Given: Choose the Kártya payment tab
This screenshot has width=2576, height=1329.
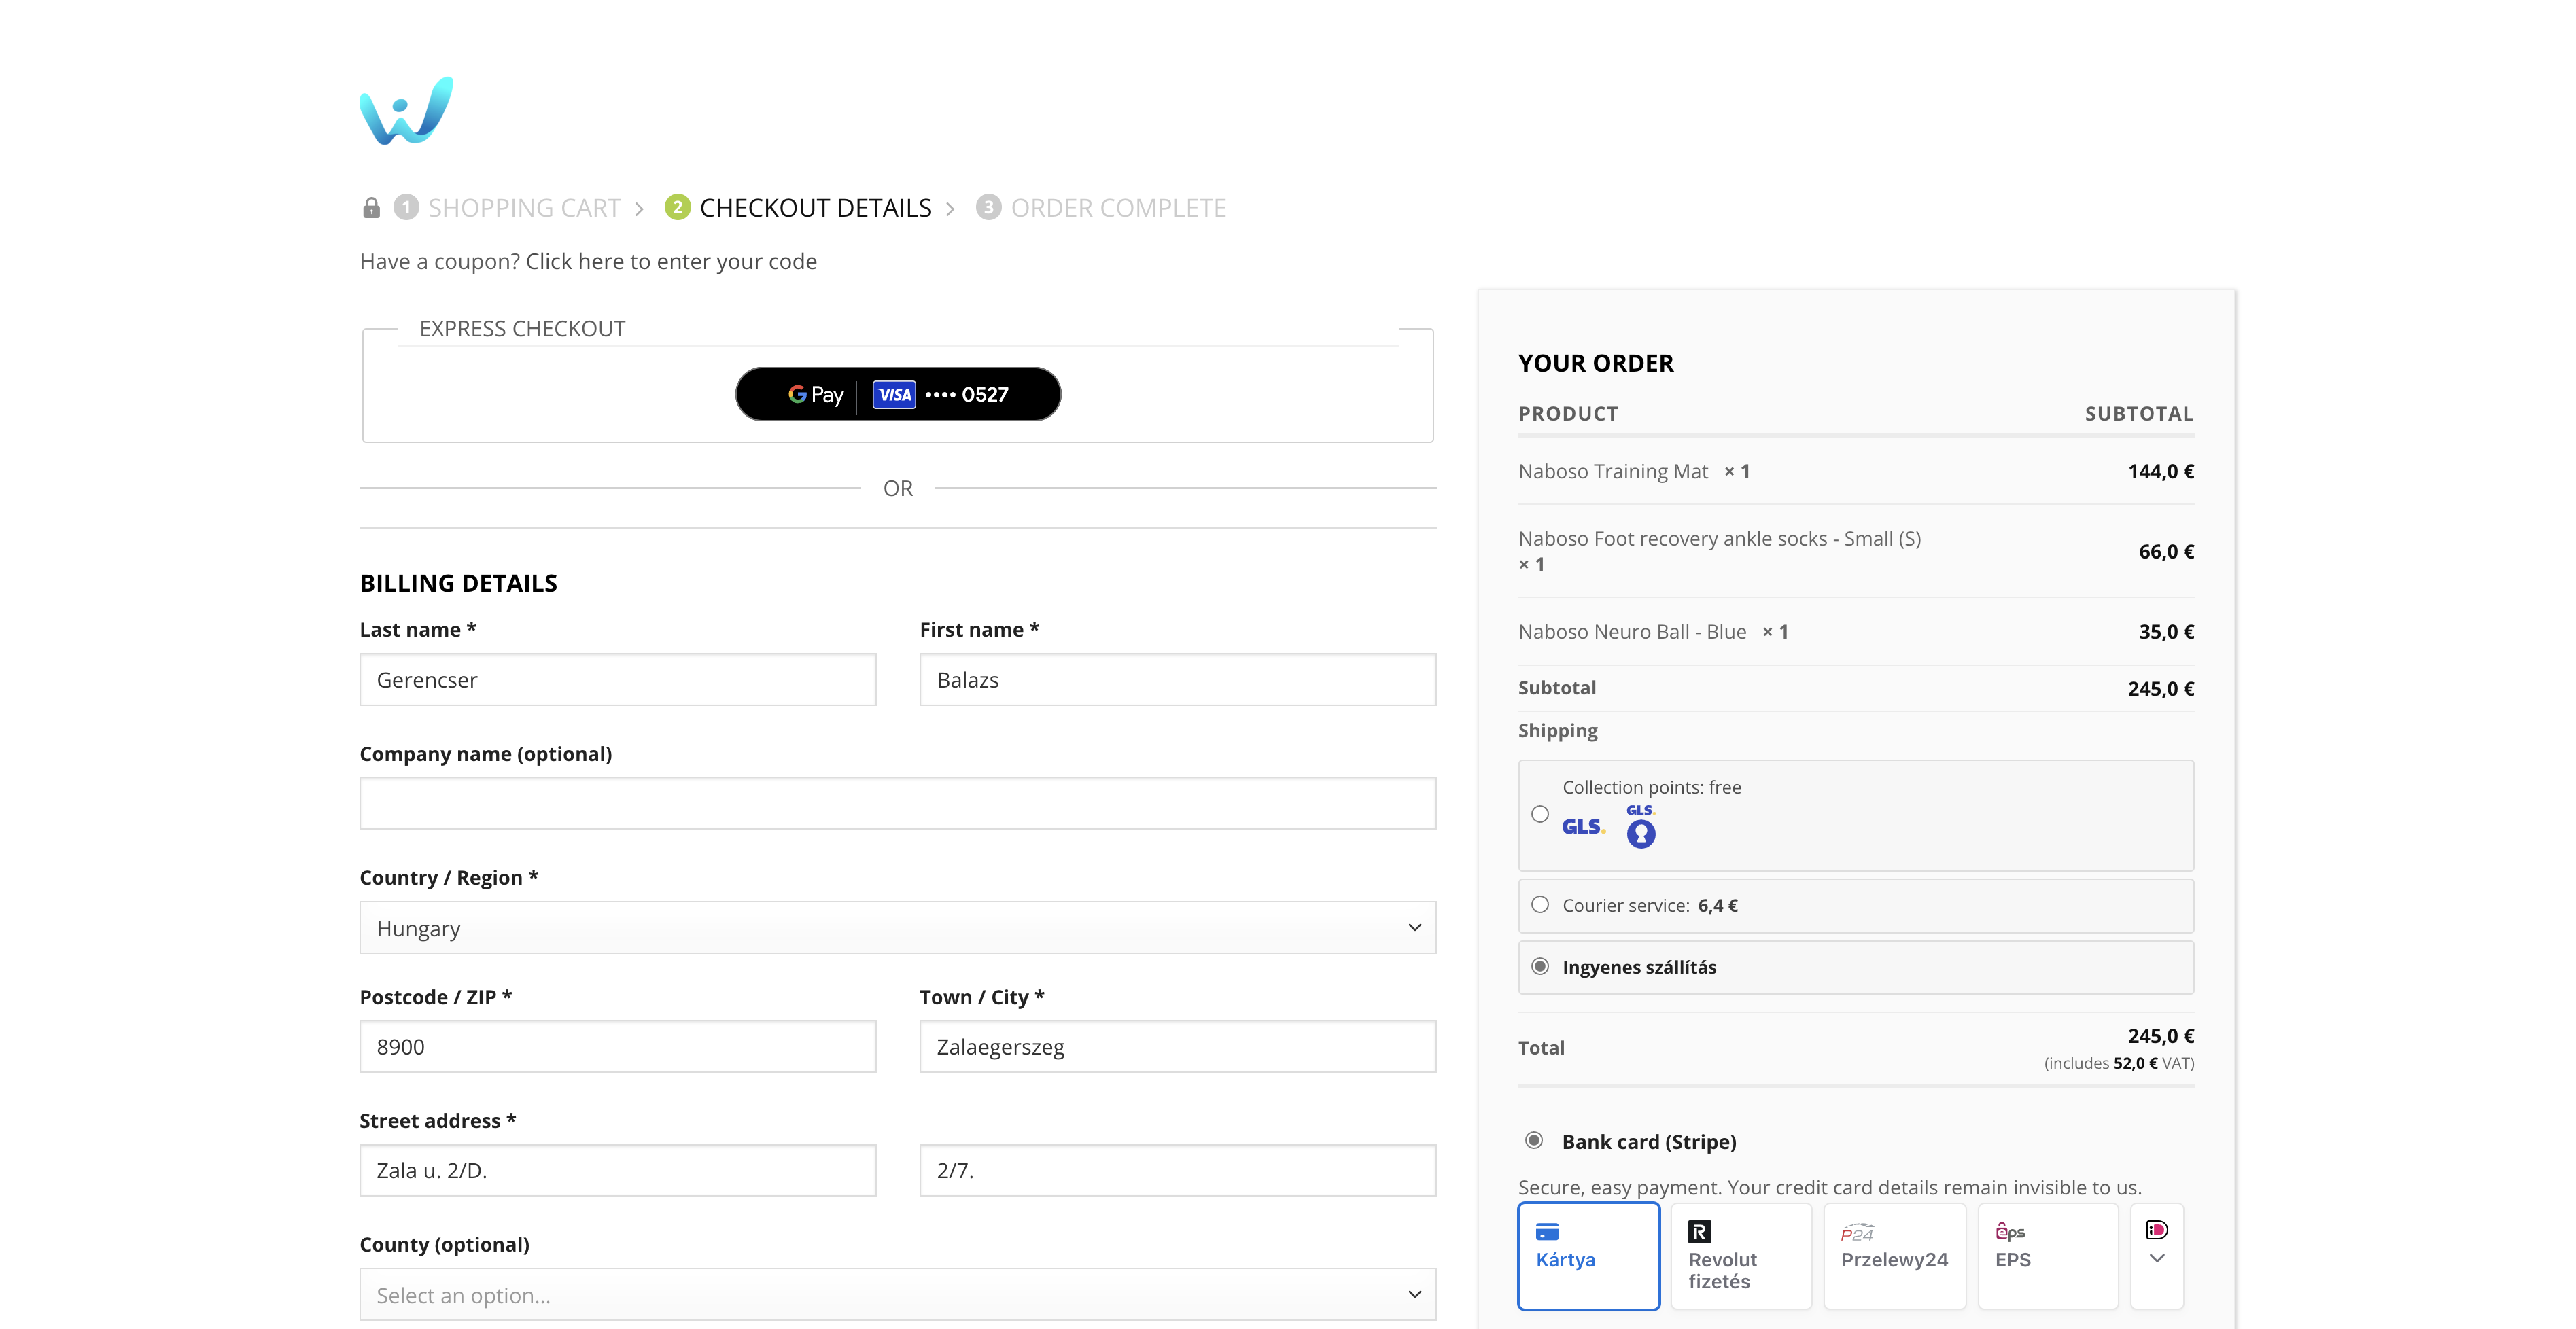Looking at the screenshot, I should [1588, 1256].
